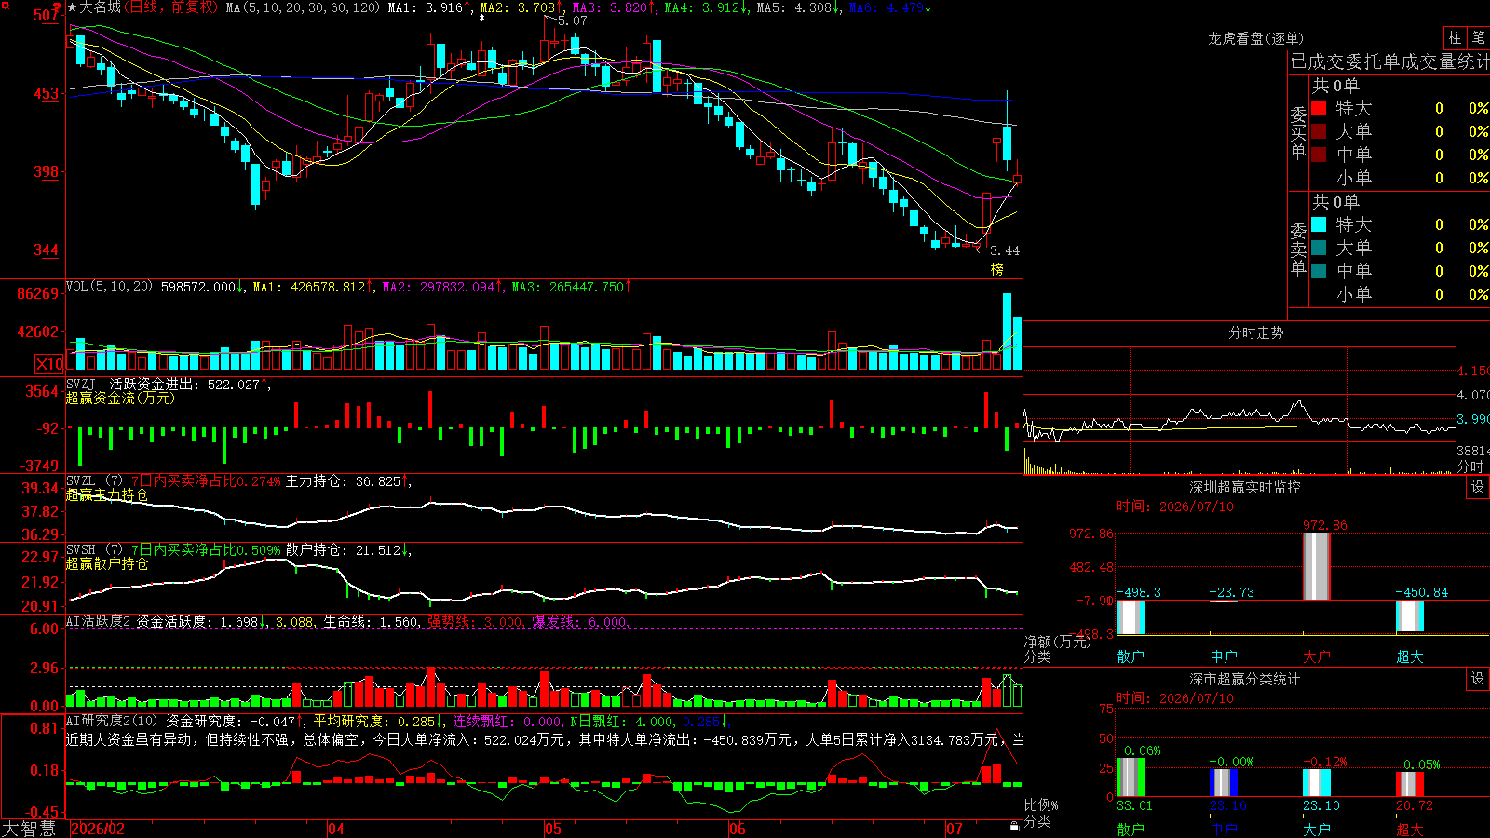Click the bright red 特大 buy-order swatch
This screenshot has height=838, width=1490.
tap(1319, 108)
